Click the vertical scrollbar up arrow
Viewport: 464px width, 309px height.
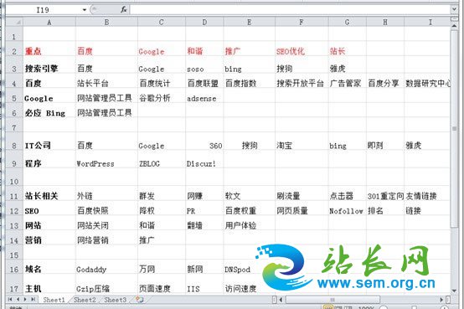[x=454, y=26]
